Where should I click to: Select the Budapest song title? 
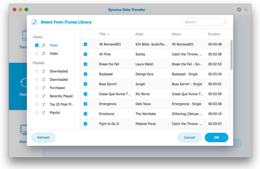(106, 74)
